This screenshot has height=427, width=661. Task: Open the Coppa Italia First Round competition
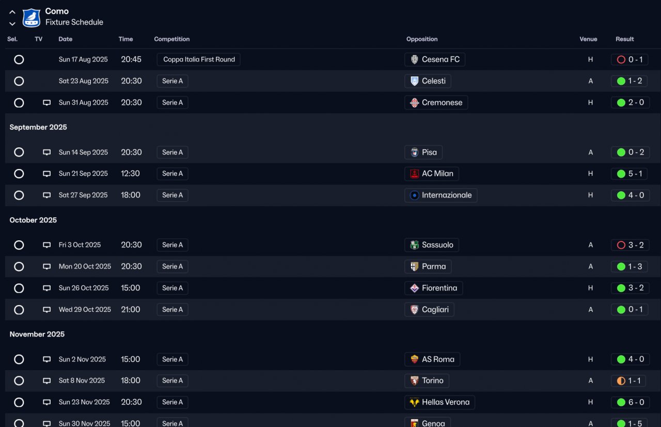199,59
